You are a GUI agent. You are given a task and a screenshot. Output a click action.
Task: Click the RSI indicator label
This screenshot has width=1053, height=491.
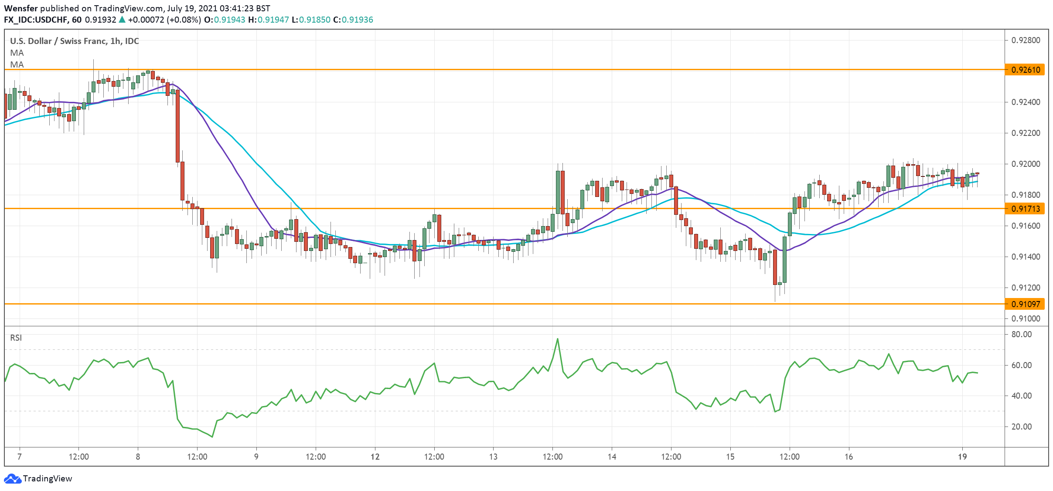[x=16, y=338]
